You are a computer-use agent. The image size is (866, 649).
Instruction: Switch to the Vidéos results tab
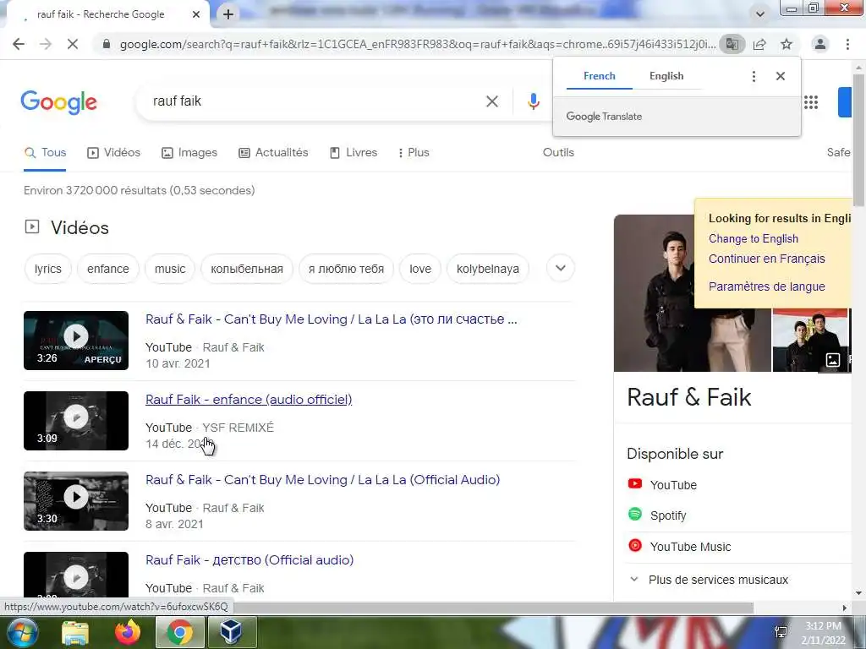coord(114,153)
